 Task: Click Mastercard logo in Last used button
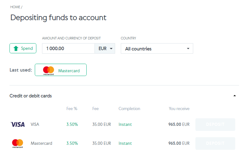click(x=48, y=71)
